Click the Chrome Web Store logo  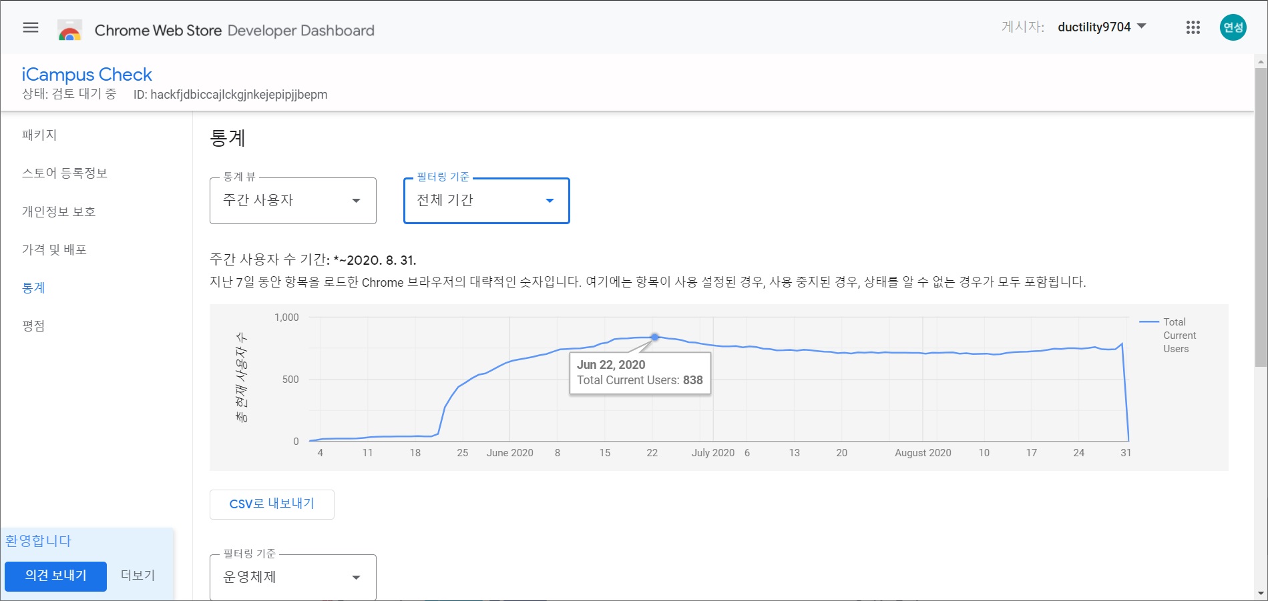pyautogui.click(x=69, y=30)
